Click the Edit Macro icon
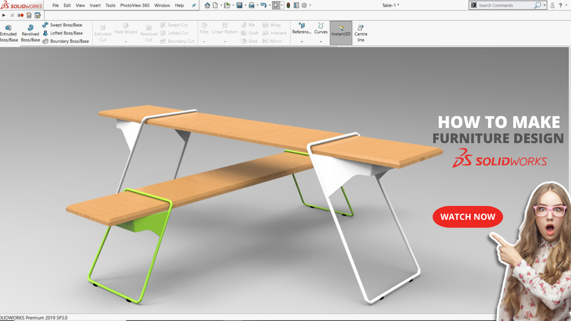The height and width of the screenshot is (321, 571). coord(37,15)
